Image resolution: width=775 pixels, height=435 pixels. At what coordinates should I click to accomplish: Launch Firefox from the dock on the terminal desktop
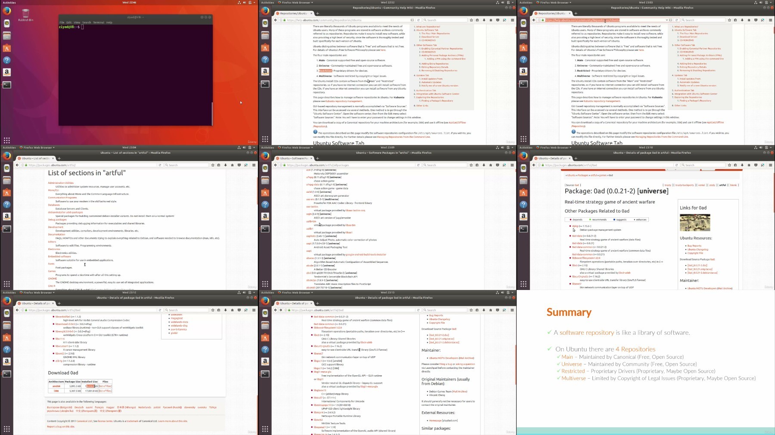[6, 11]
